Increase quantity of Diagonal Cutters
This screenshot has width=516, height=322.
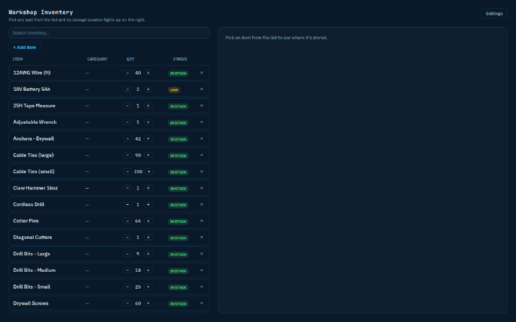pyautogui.click(x=148, y=237)
